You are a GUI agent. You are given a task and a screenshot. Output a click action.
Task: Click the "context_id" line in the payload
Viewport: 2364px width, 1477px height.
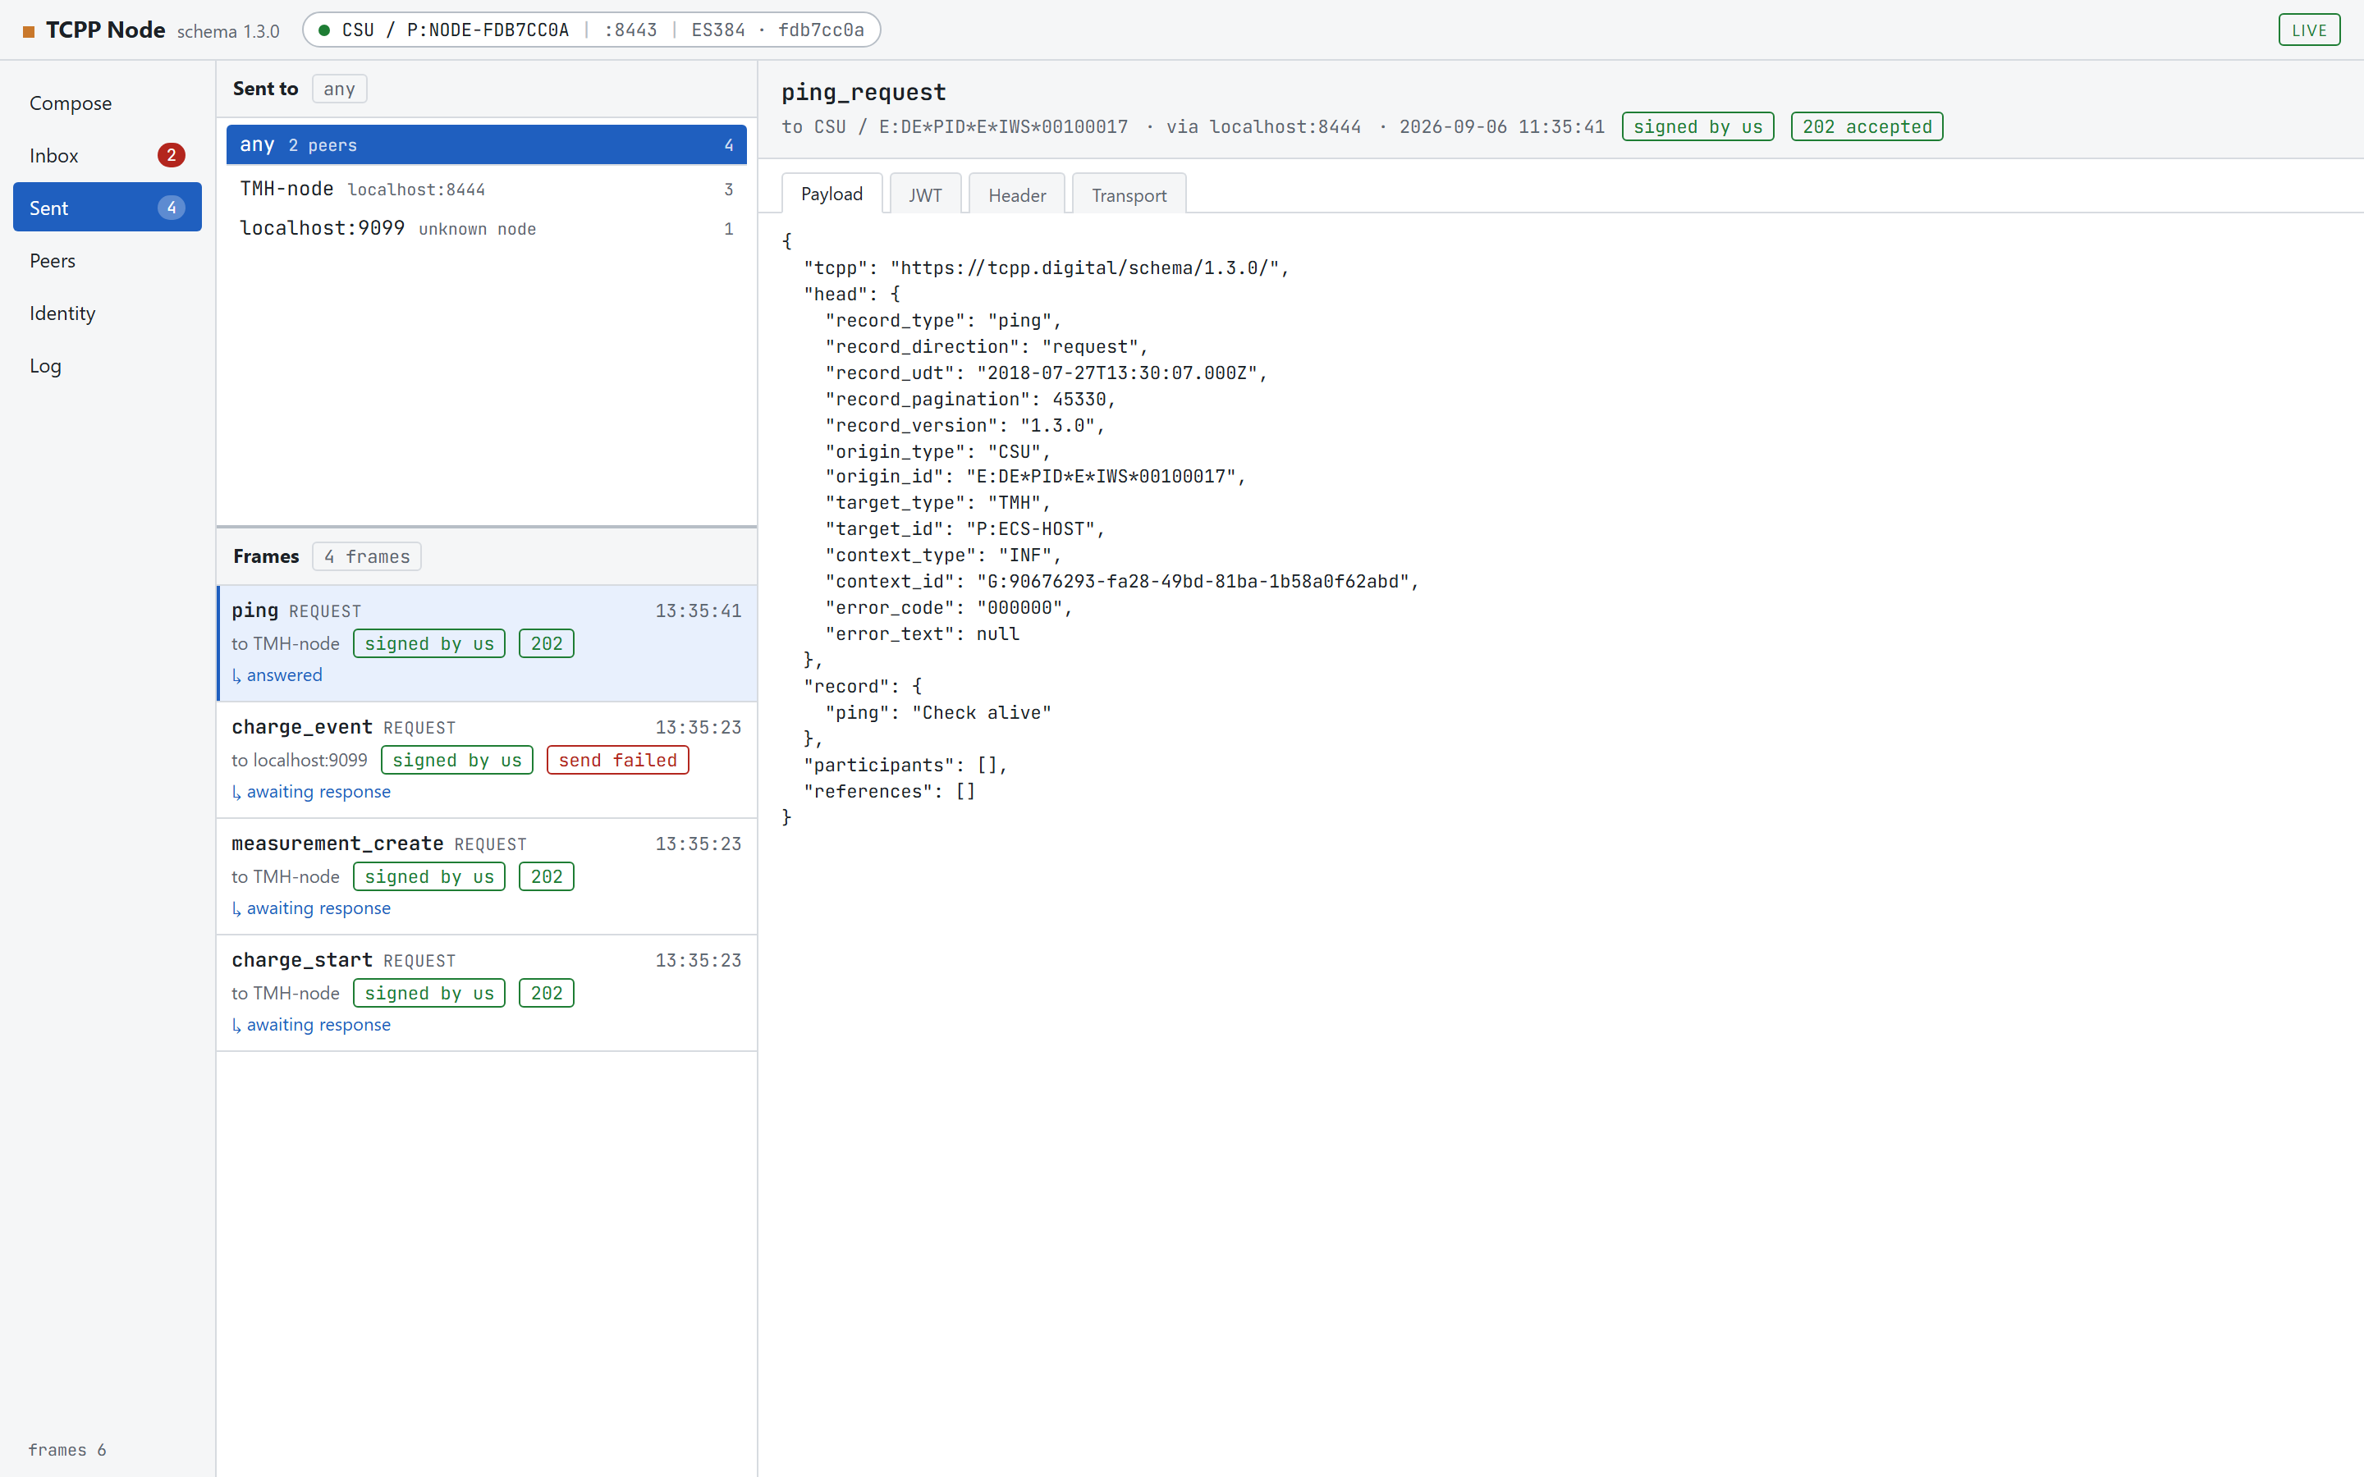pyautogui.click(x=1121, y=581)
